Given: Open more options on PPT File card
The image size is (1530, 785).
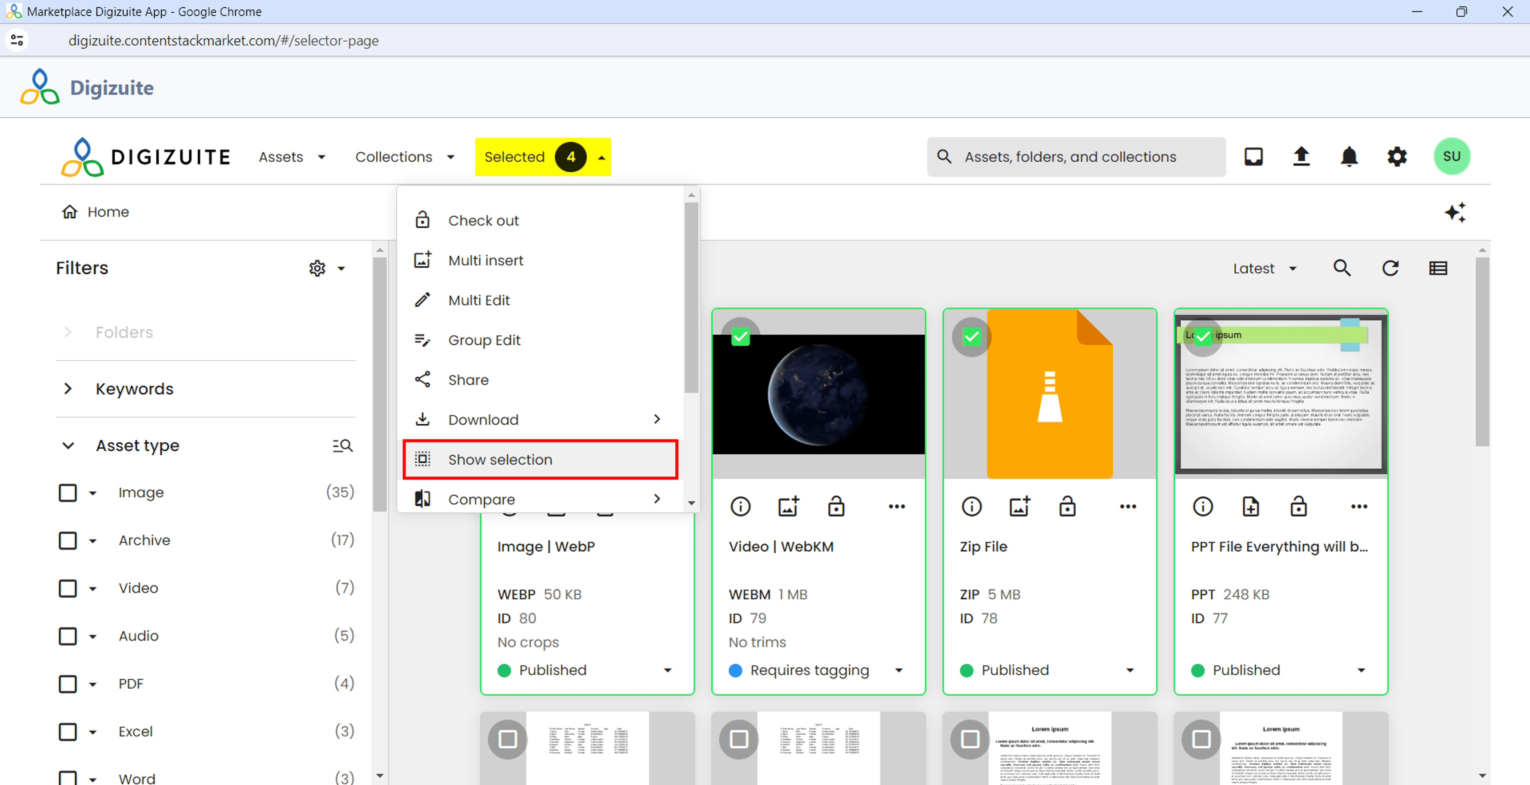Looking at the screenshot, I should (1359, 507).
